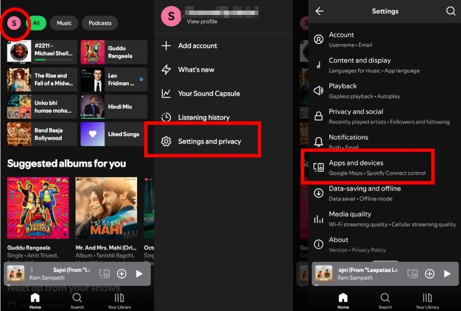Click the download icon for Data-saving and offline
Image resolution: width=461 pixels, height=311 pixels.
(x=319, y=193)
